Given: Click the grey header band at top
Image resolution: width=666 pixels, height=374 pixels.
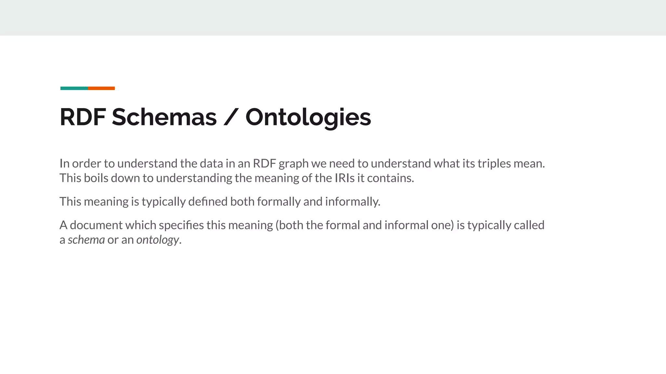Looking at the screenshot, I should coord(333,18).
